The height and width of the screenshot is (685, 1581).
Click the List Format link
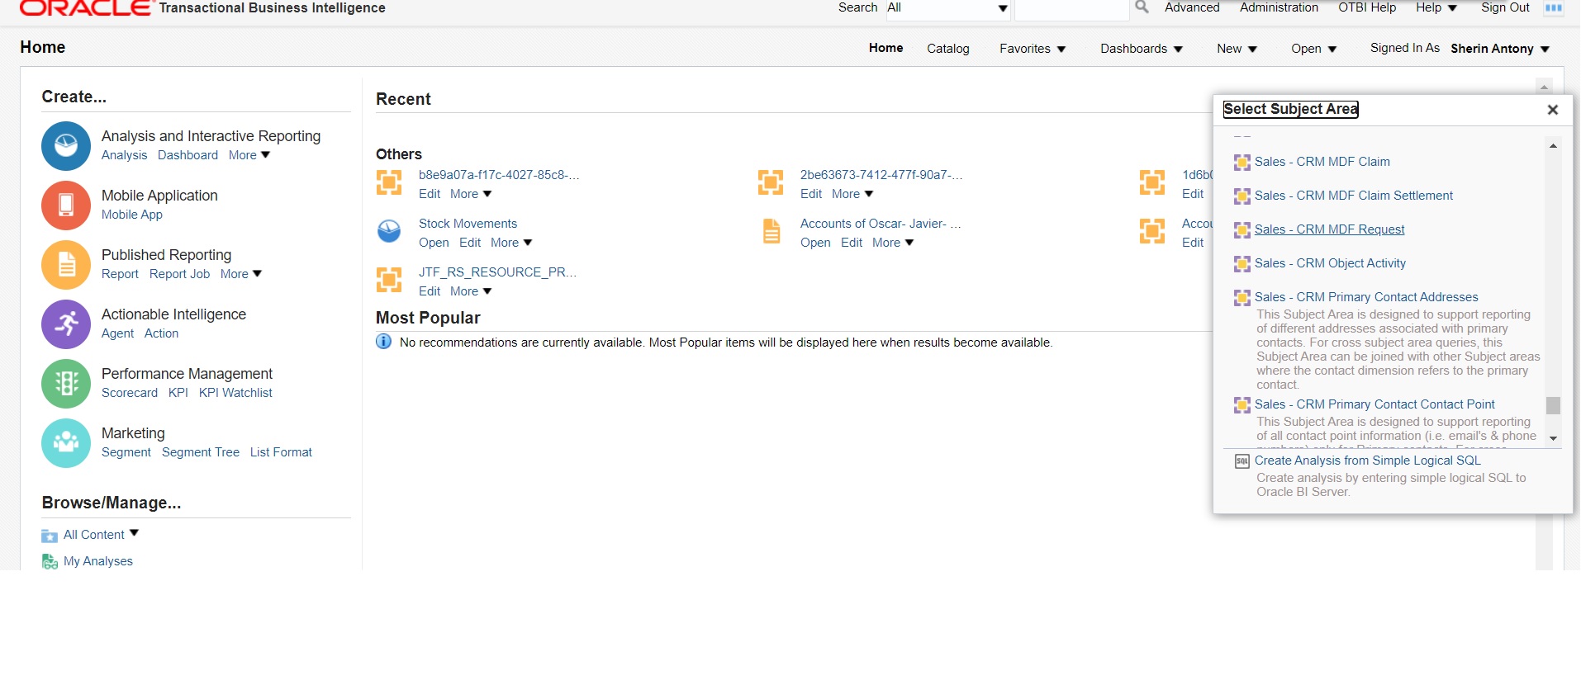coord(281,452)
